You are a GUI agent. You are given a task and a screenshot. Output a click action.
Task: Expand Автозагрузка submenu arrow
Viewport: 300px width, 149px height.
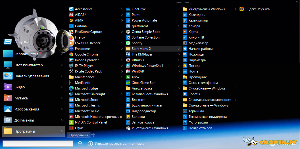tap(178, 88)
